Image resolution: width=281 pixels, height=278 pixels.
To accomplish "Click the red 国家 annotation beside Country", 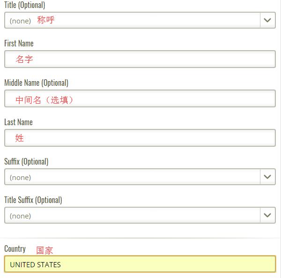I will tap(44, 250).
